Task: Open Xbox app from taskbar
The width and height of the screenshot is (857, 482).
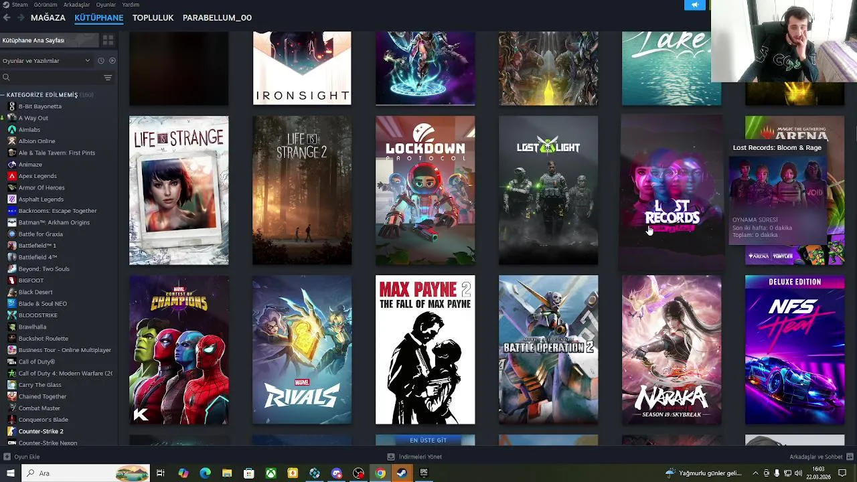Action: pos(270,473)
